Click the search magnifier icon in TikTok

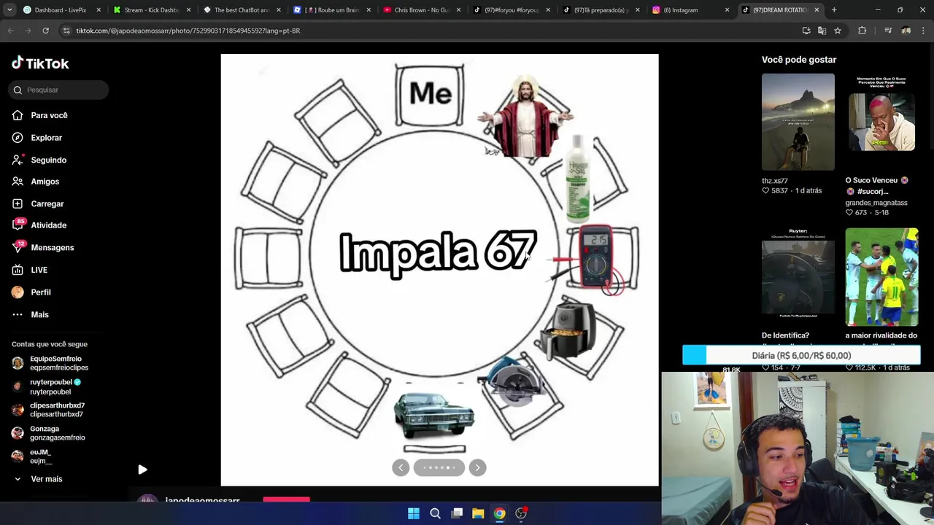[x=18, y=90]
